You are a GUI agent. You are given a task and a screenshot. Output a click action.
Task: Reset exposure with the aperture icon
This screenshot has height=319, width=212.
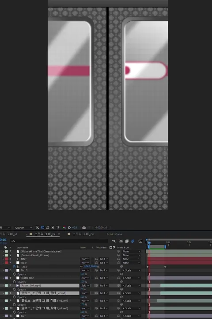[69, 227]
